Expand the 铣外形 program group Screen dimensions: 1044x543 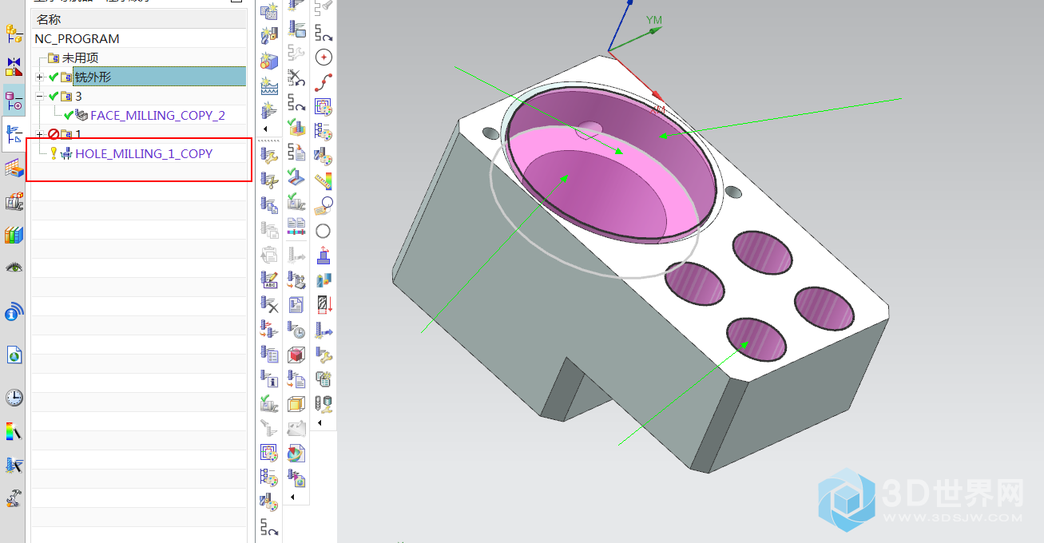(40, 77)
